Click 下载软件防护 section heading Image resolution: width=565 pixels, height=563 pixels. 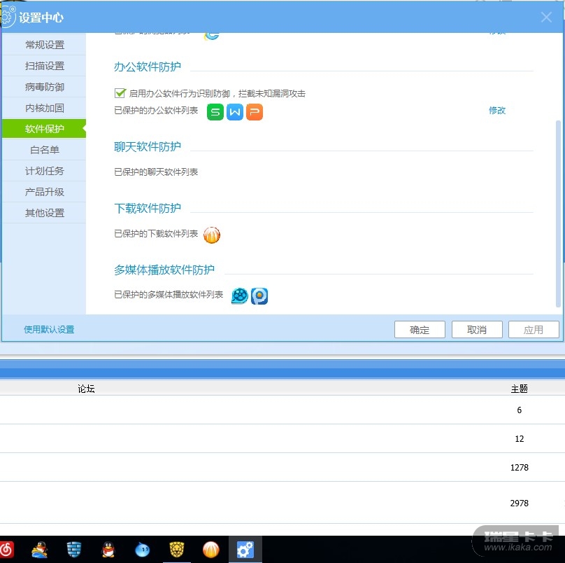coord(148,208)
